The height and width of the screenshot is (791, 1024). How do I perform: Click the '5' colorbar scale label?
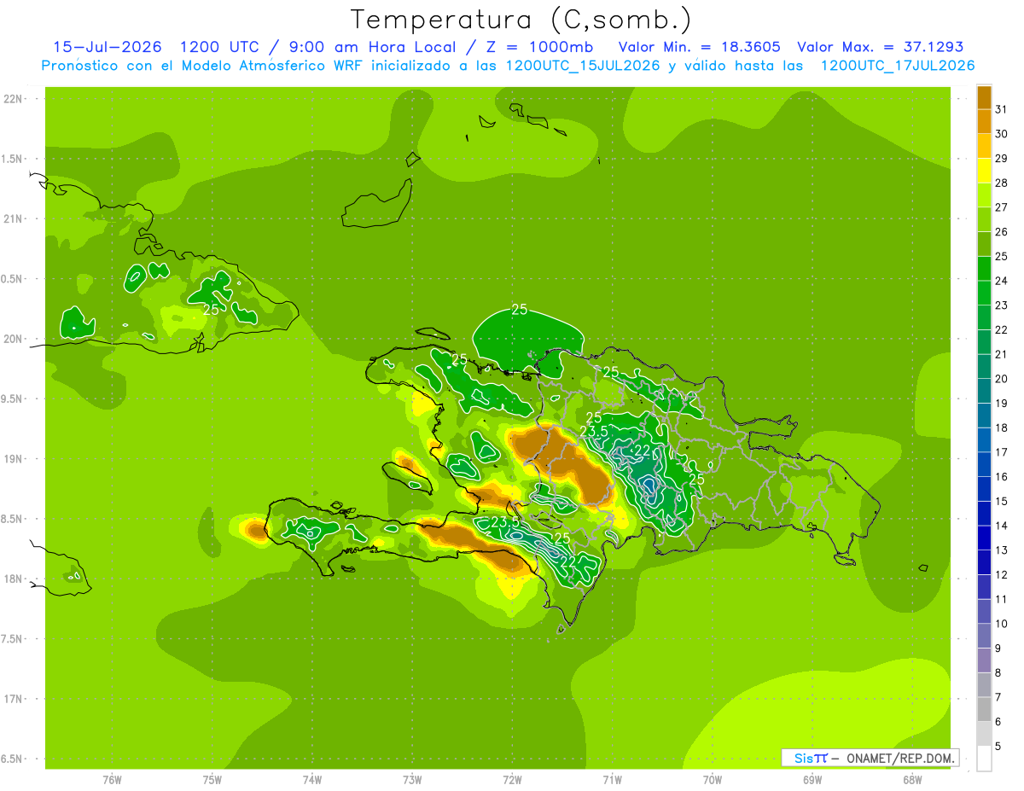[998, 746]
